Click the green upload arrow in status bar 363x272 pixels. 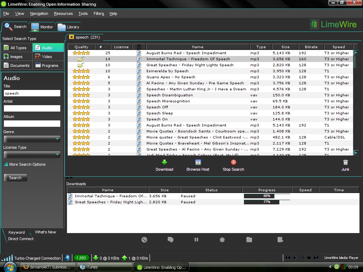coord(124,258)
